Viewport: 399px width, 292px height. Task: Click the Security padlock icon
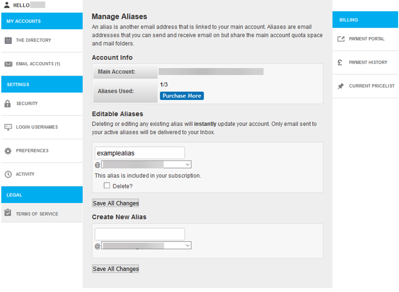tap(8, 104)
